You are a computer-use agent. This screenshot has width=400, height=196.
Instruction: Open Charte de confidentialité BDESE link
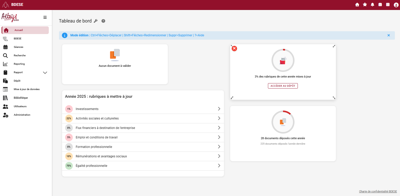point(378,191)
